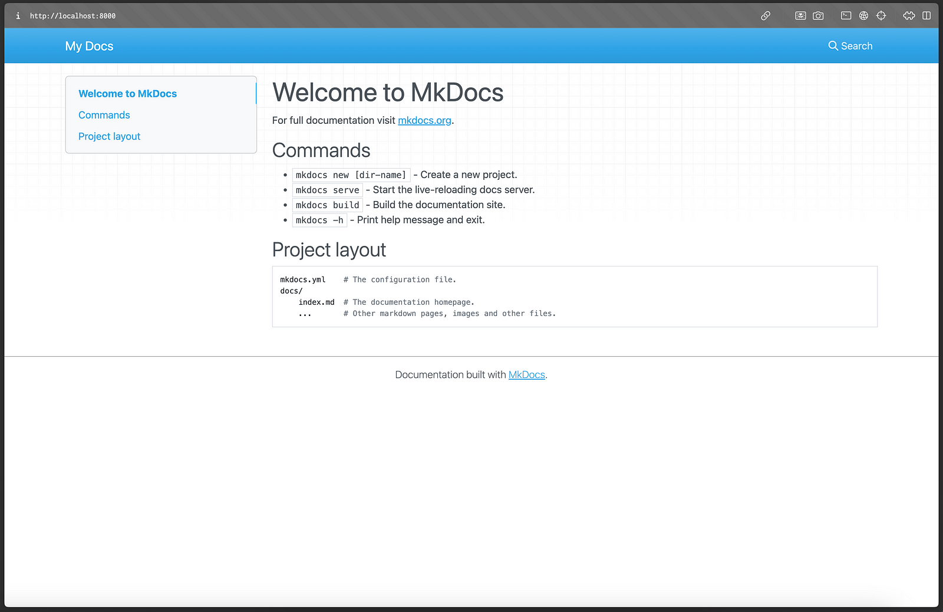Click the '# Other markdown pages' comment line
This screenshot has height=612, width=943.
450,314
